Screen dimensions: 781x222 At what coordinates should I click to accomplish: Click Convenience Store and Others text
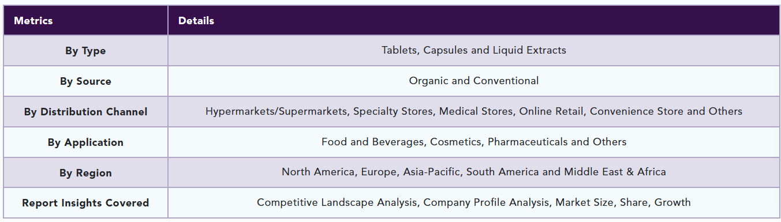tap(666, 111)
